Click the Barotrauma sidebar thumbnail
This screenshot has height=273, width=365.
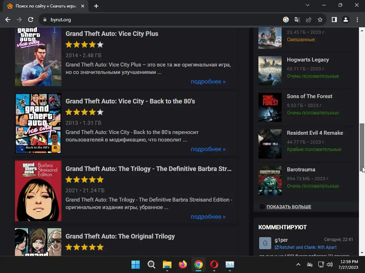coord(270,181)
